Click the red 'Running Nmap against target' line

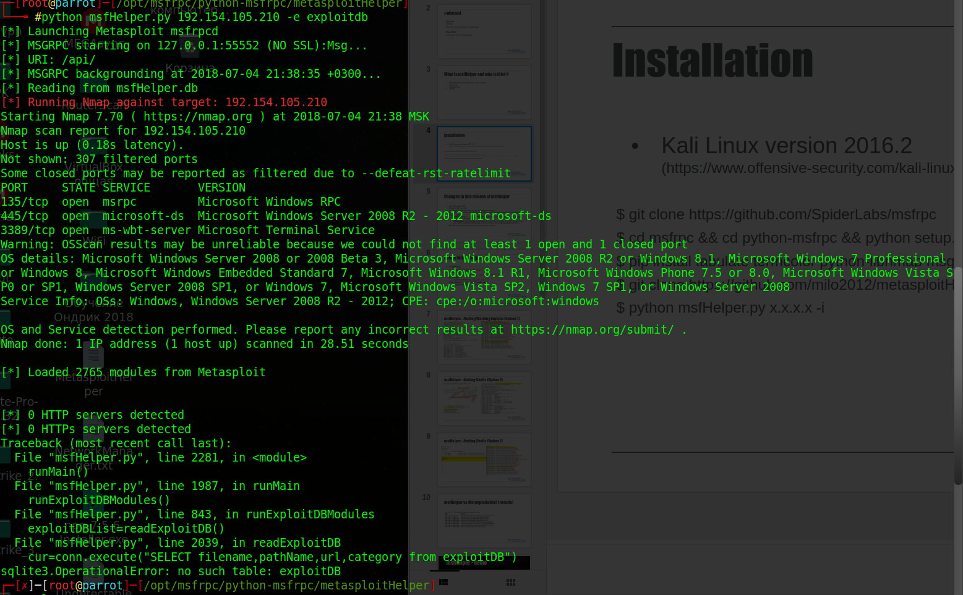[164, 103]
